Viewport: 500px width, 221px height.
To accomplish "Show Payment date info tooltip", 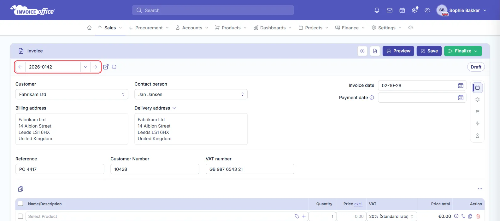I will (372, 98).
